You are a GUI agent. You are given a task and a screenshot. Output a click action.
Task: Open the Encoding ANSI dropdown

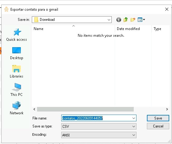click(x=99, y=135)
